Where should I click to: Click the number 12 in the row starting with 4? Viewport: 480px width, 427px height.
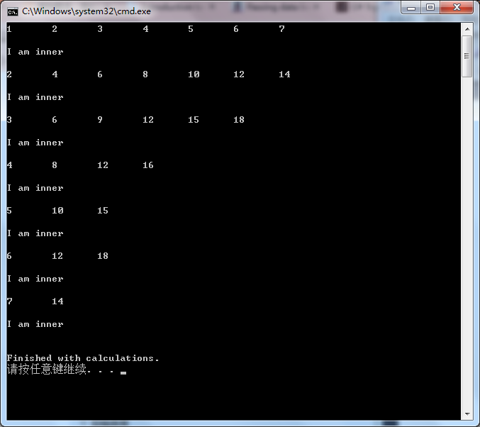click(x=103, y=165)
